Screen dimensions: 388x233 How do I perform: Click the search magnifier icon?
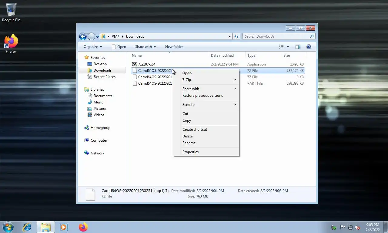point(312,36)
